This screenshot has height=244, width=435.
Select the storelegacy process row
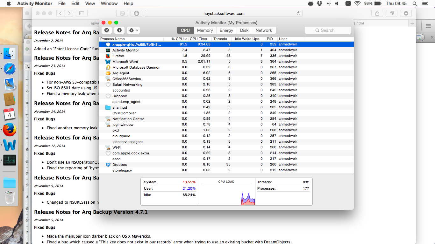[226, 170]
